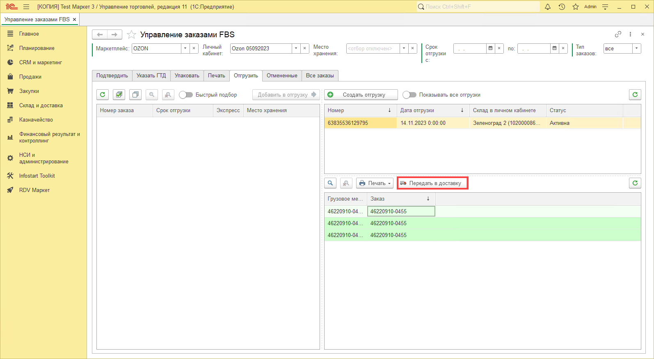The width and height of the screenshot is (654, 359).
Task: Refresh the shipments list on right
Action: point(635,95)
